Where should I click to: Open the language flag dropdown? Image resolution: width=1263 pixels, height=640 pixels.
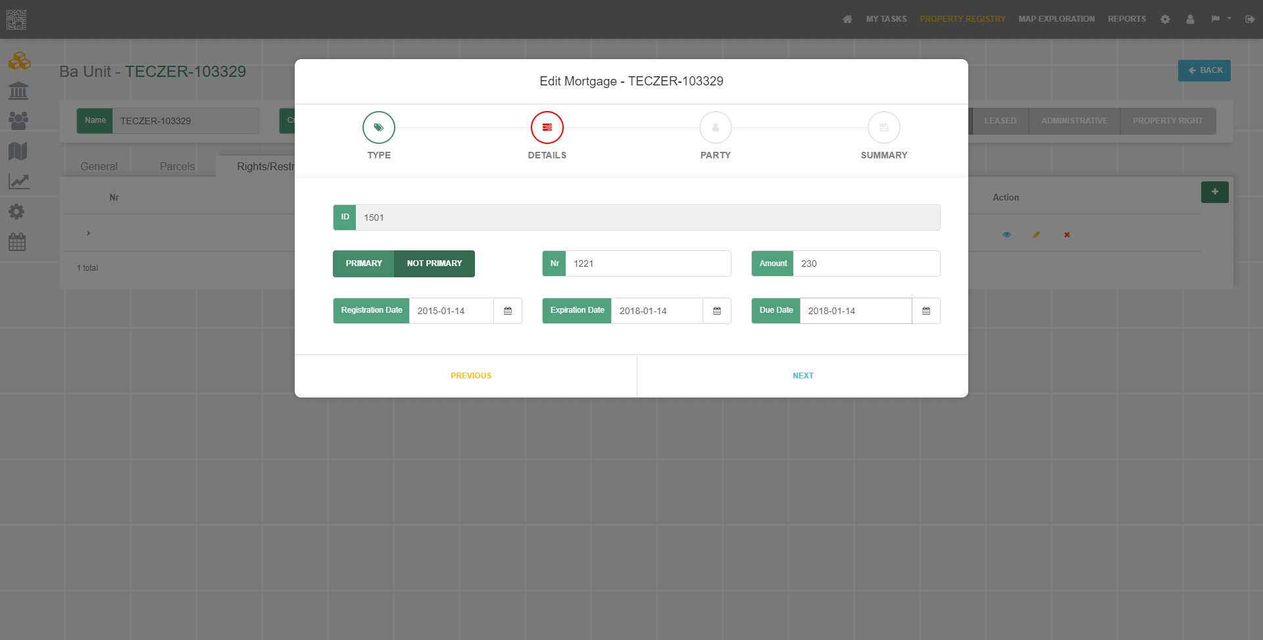click(x=1221, y=19)
